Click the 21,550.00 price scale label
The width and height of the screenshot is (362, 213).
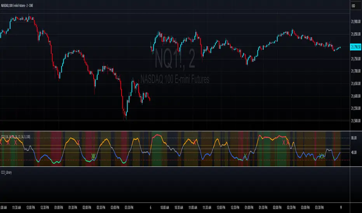coord(356,108)
